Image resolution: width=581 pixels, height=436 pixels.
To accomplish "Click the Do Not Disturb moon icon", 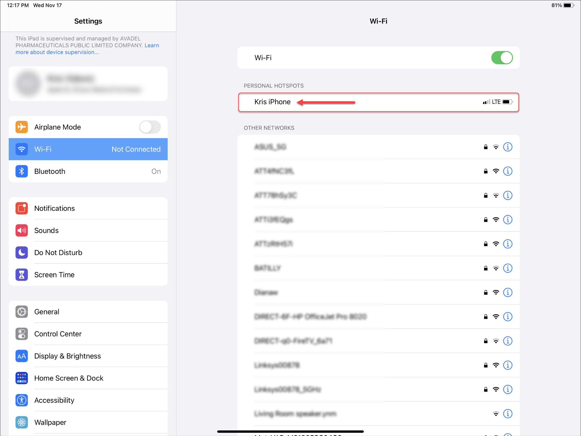I will (x=21, y=252).
